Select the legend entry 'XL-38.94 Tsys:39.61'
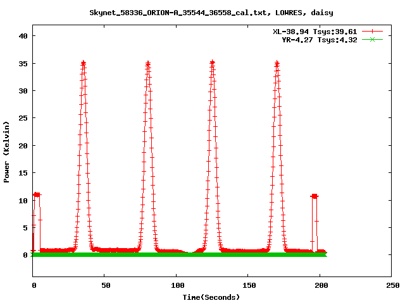Screen dimensions: 405x303 [x=315, y=32]
